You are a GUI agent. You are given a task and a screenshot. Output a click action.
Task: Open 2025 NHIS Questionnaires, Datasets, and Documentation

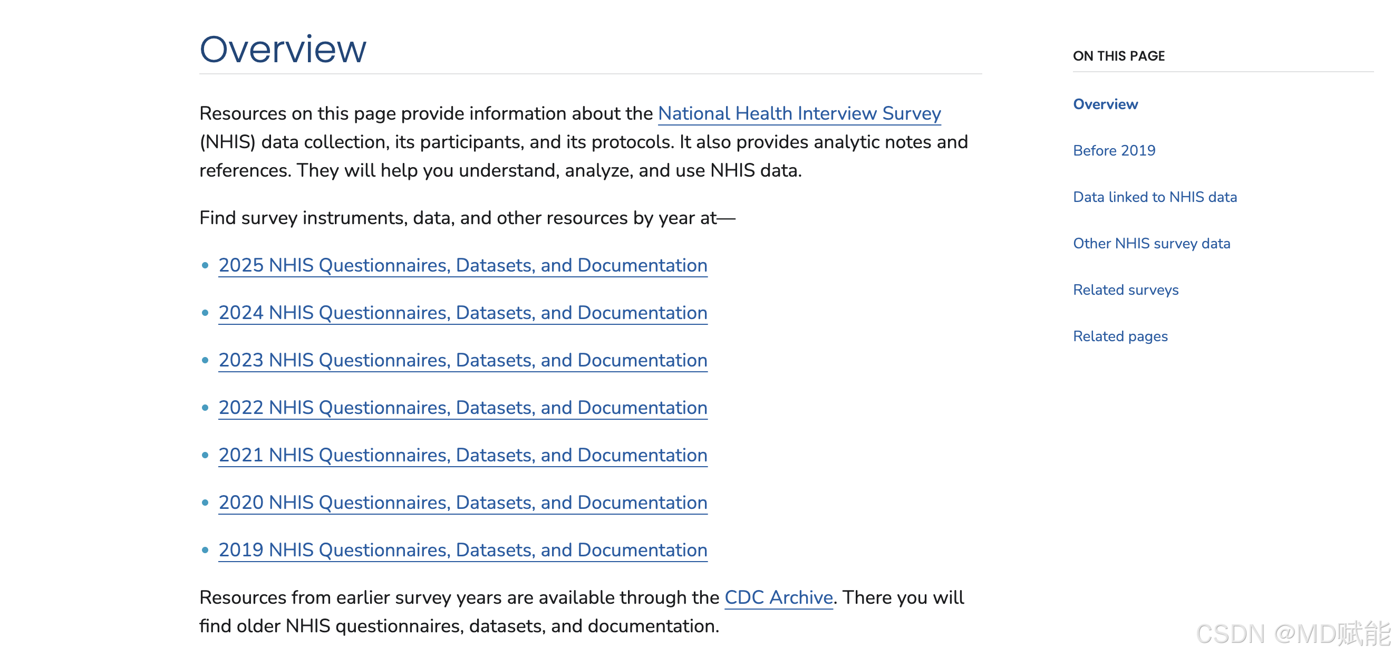point(462,266)
